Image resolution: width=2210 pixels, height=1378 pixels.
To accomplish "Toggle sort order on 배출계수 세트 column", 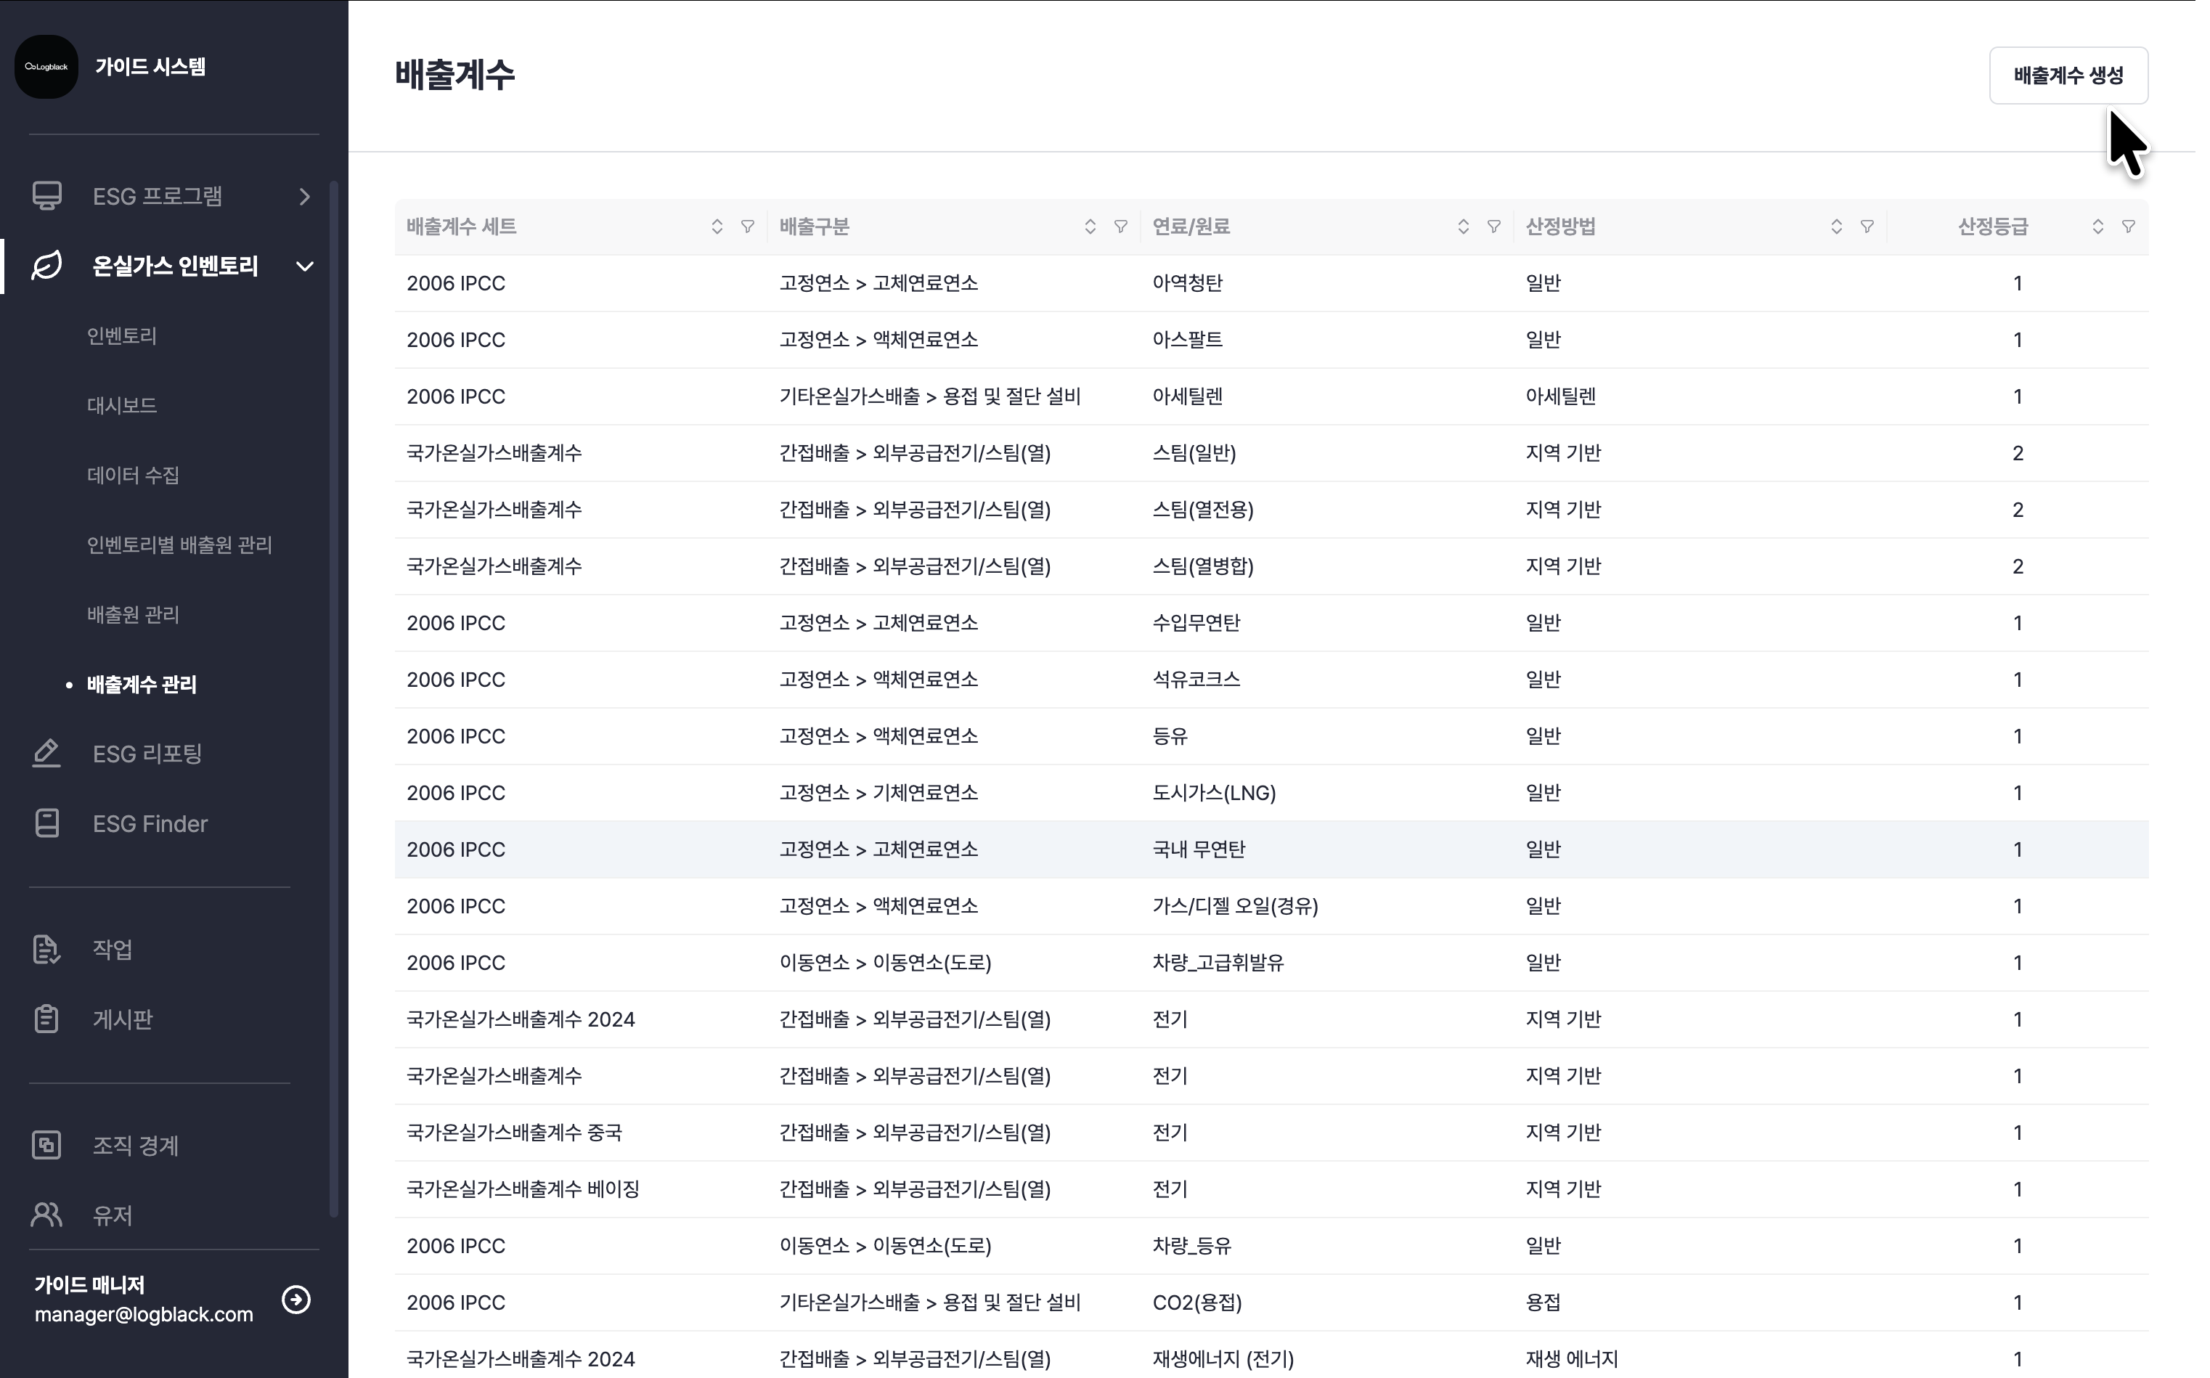I will click(x=717, y=227).
